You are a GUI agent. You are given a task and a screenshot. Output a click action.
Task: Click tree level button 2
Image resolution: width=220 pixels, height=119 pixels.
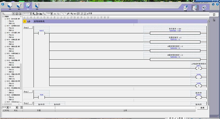point(17,14)
